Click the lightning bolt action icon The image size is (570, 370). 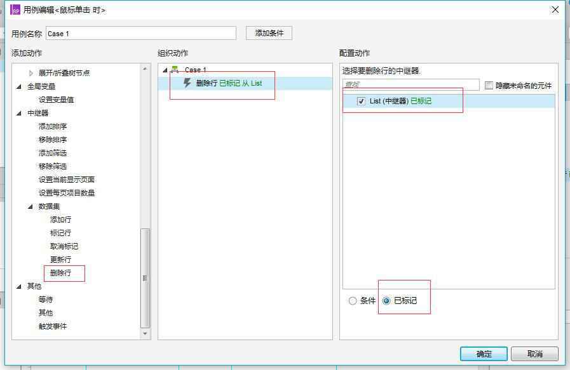pos(187,83)
